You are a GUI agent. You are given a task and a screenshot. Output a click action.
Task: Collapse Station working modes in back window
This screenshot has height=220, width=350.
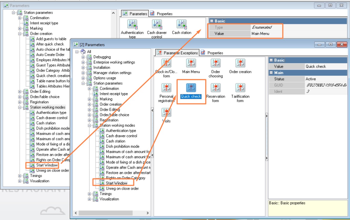[20, 107]
